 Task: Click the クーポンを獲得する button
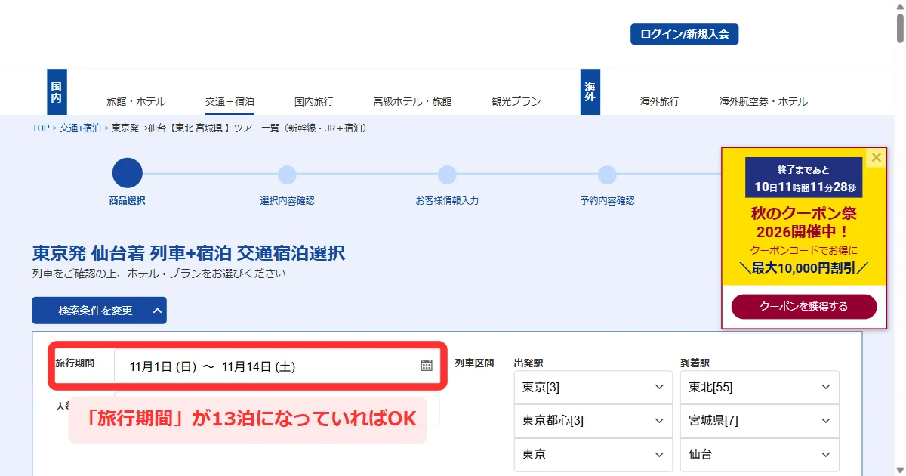click(x=804, y=307)
